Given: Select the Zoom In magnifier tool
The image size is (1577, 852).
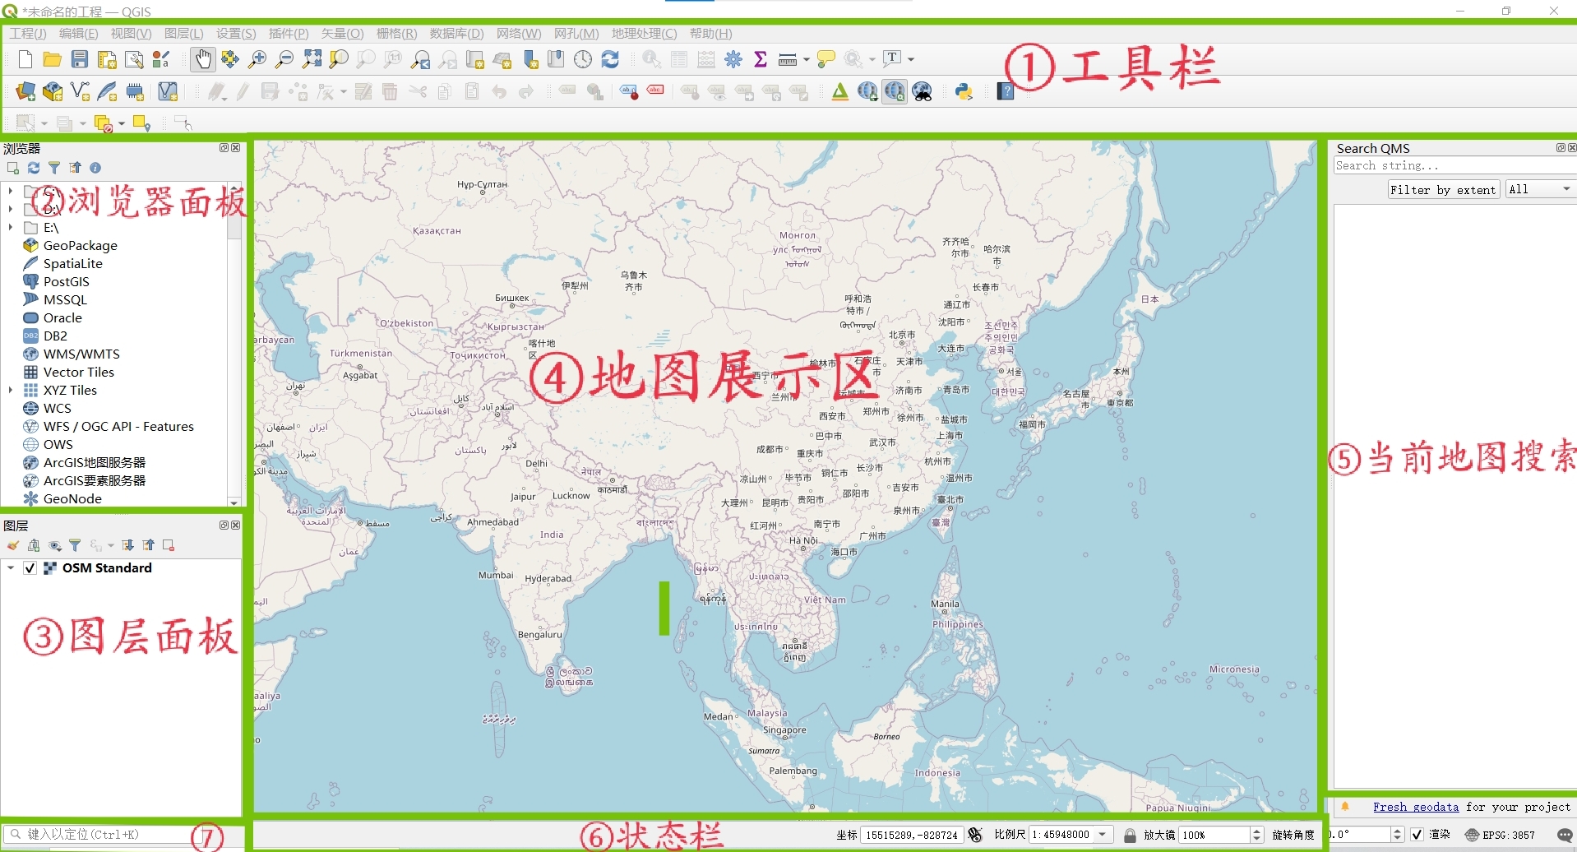Looking at the screenshot, I should pyautogui.click(x=257, y=59).
